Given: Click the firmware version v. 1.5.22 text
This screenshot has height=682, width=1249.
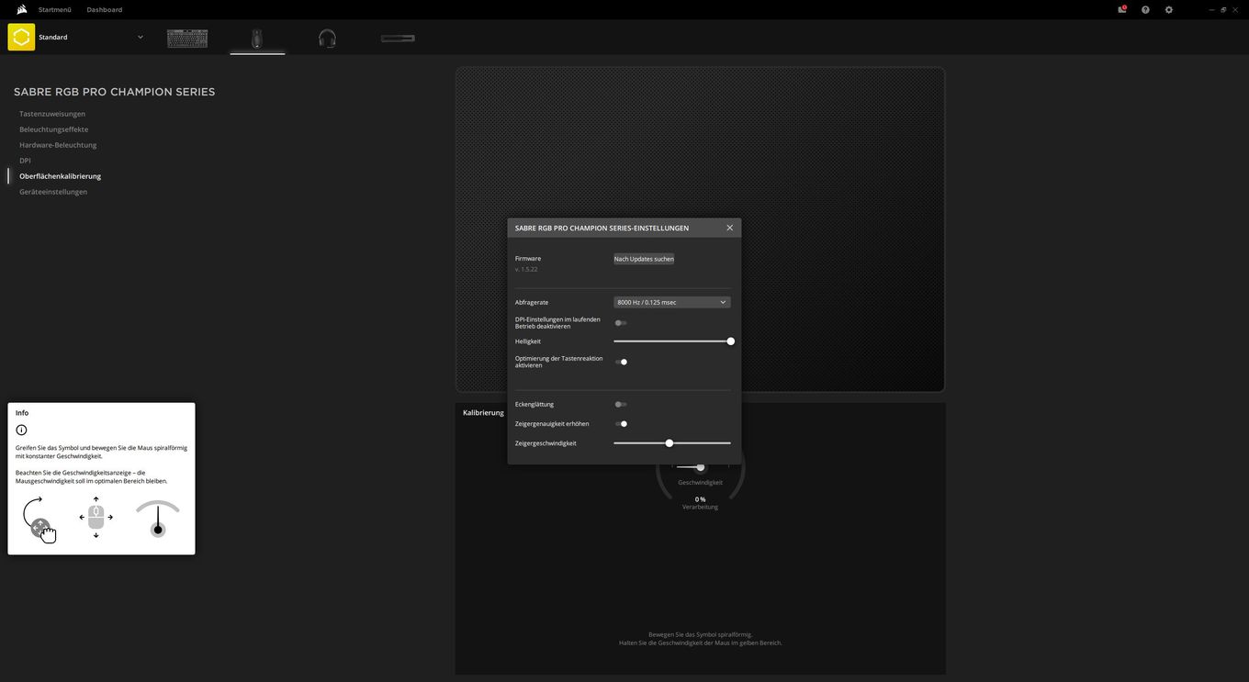Looking at the screenshot, I should (526, 270).
